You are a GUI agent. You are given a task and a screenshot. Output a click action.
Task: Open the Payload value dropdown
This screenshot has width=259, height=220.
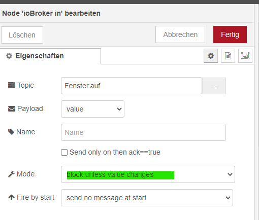click(x=92, y=109)
